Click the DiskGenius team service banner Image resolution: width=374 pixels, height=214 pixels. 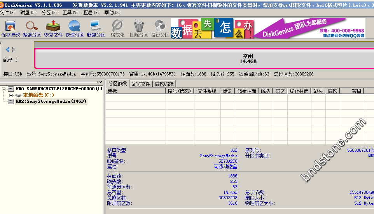310,29
